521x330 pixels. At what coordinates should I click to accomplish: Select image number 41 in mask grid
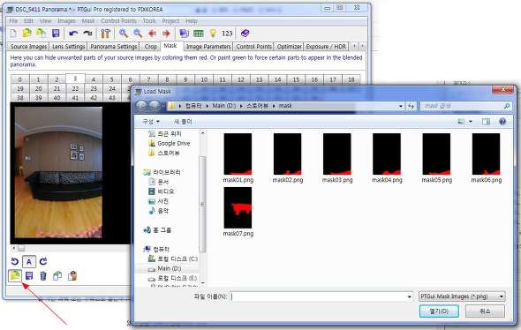75,98
